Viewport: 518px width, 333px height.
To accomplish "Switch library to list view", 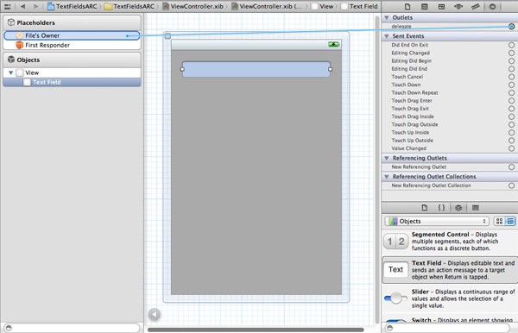I will click(510, 221).
